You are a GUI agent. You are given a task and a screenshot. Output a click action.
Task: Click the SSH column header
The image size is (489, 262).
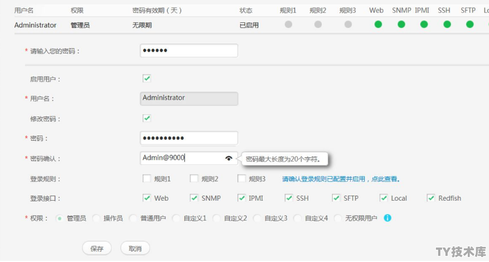point(444,10)
